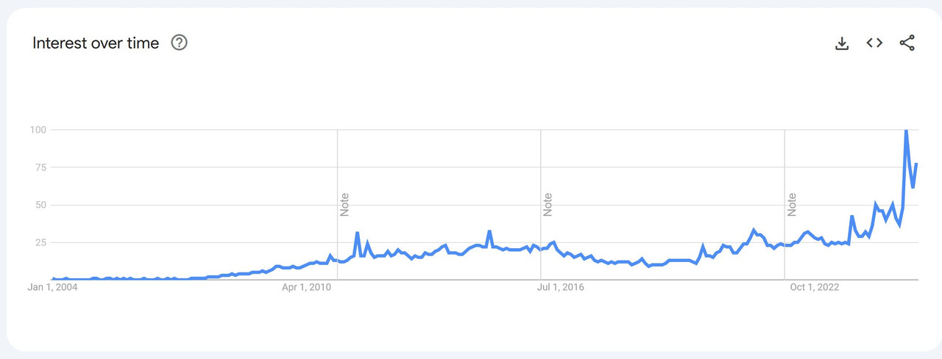Viewport: 942px width, 359px height.
Task: Share the Interest over time chart
Action: (x=907, y=43)
